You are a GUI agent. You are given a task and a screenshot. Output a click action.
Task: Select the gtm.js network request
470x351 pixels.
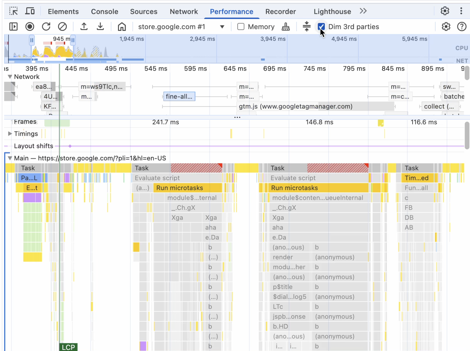295,106
